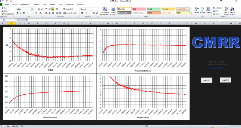241x128 pixels.
Task: Open the Font dialog launcher
Action: (x=43, y=17)
